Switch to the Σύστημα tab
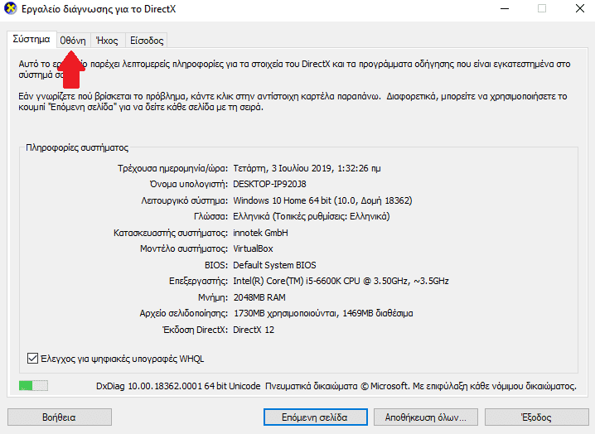Image resolution: width=595 pixels, height=434 pixels. (x=31, y=39)
